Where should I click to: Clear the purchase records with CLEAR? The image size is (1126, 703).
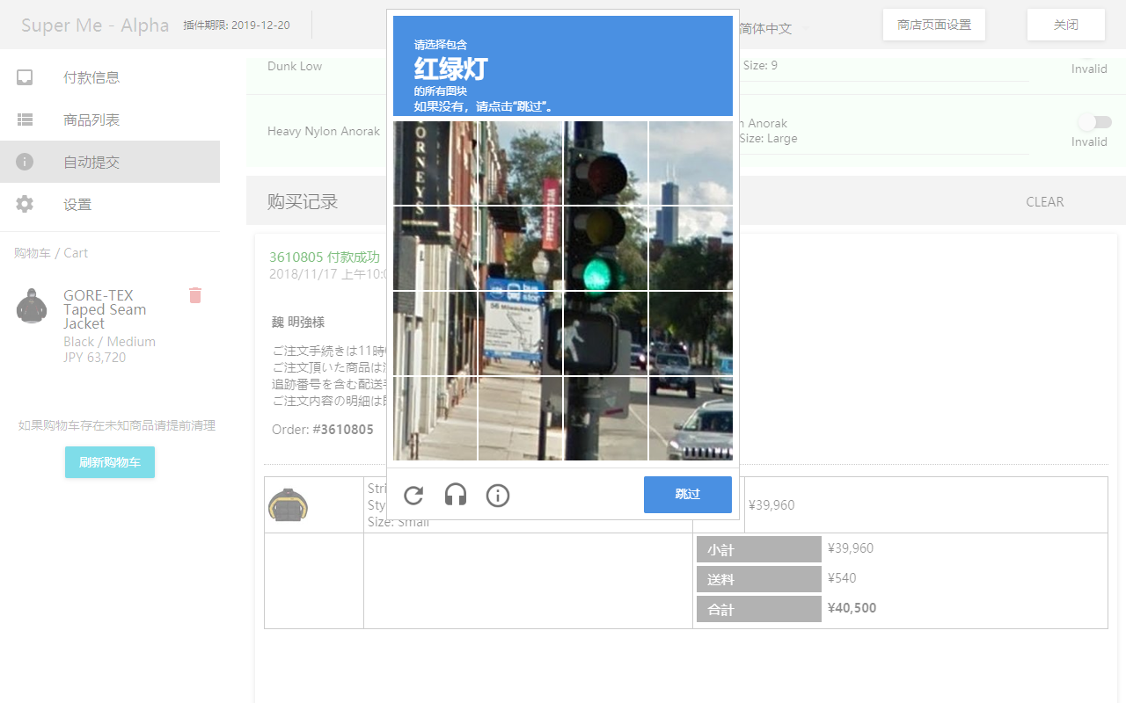(x=1045, y=201)
